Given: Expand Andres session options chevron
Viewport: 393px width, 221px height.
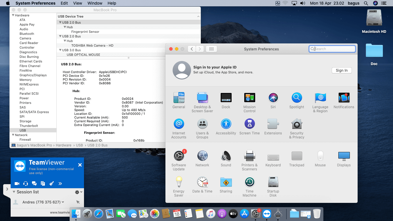Looking at the screenshot, I should [x=63, y=202].
